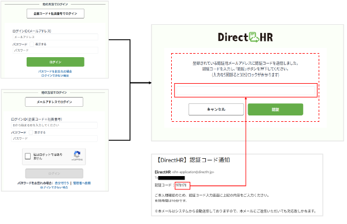Click the reCAPTCHA logo icon
347x224 pixels.
(x=77, y=154)
